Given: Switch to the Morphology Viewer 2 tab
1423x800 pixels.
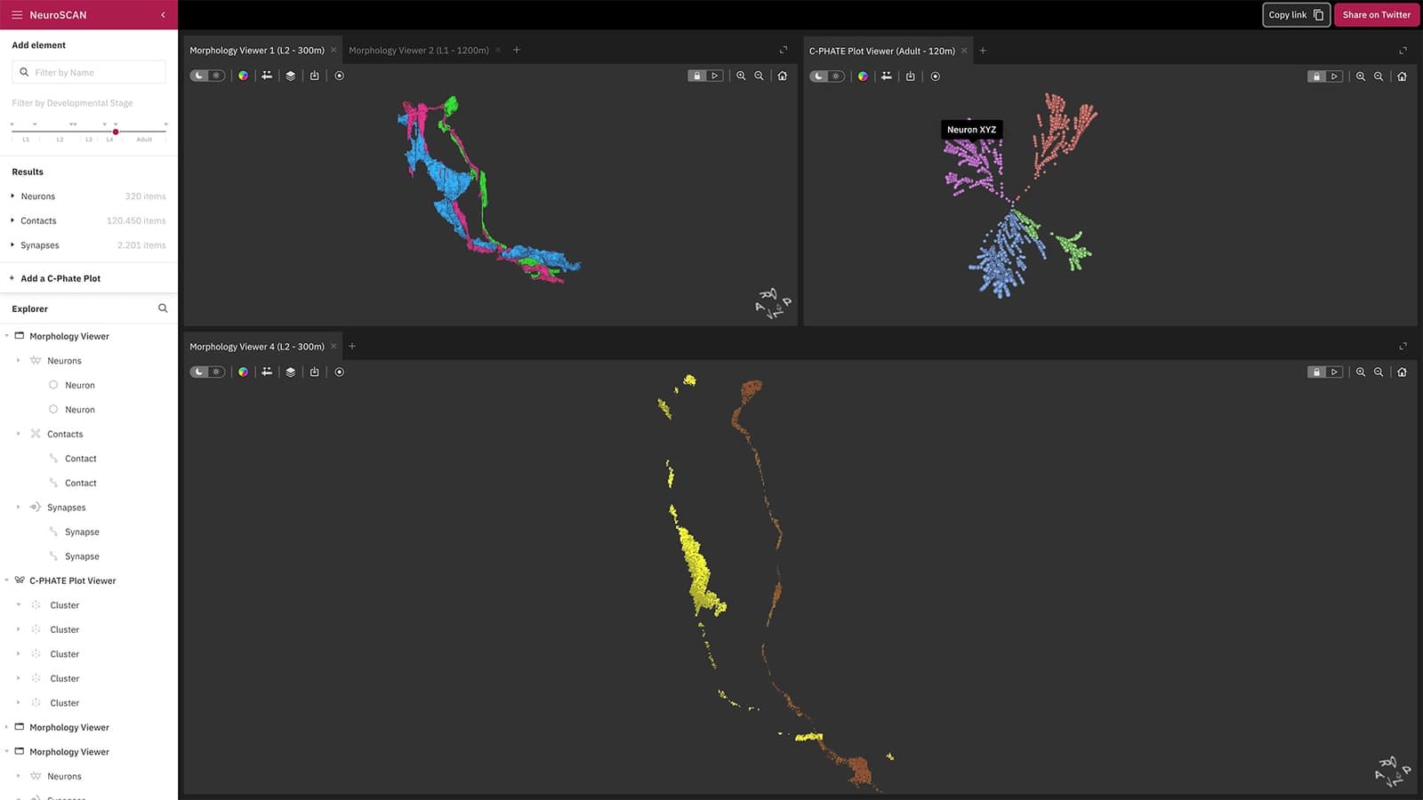Looking at the screenshot, I should click(421, 50).
